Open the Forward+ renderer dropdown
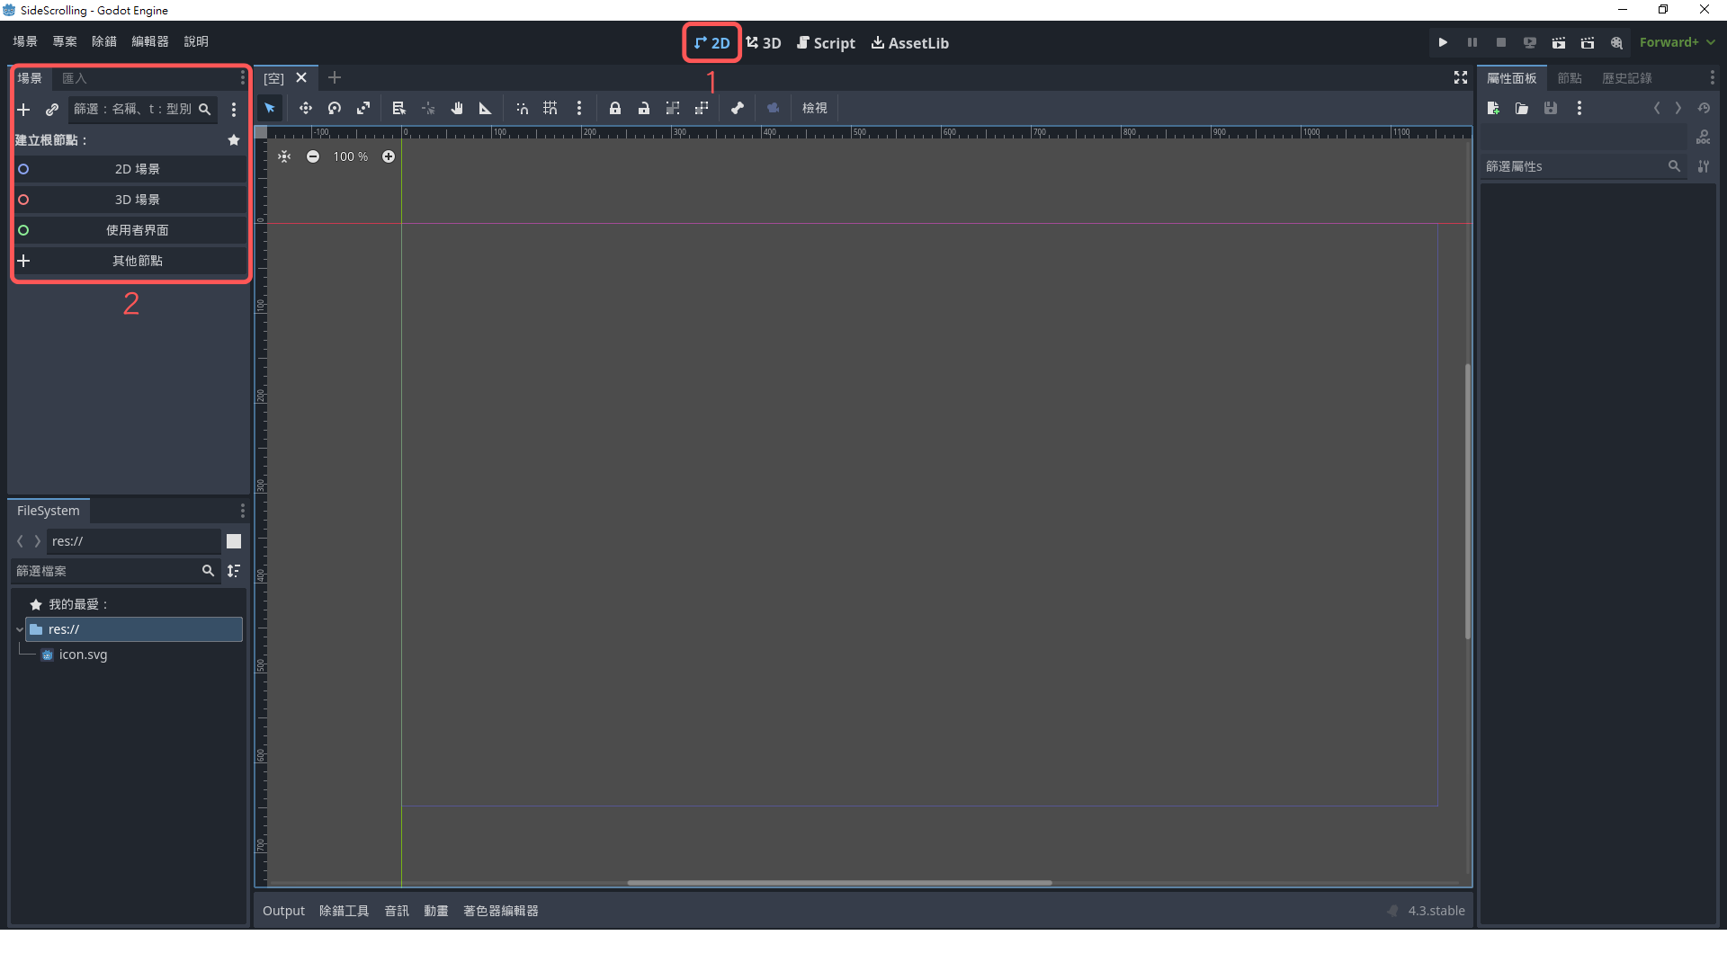 point(1677,42)
